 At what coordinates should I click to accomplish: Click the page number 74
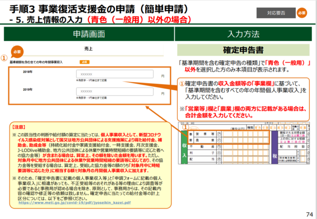(310, 215)
